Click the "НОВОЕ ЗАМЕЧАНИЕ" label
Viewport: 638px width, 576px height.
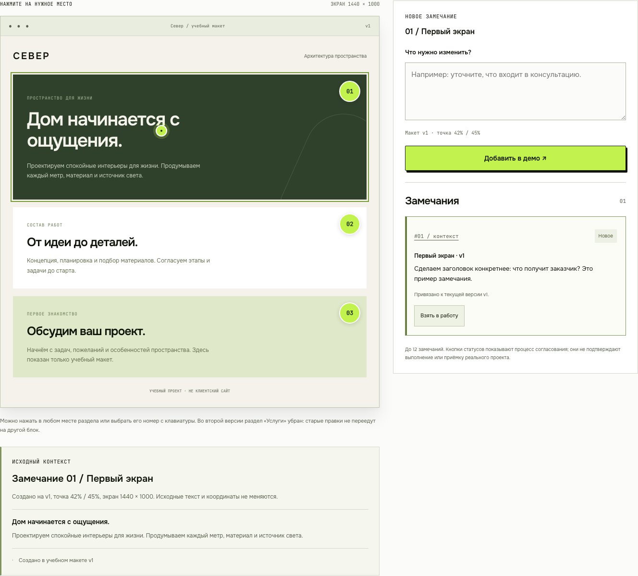pos(431,16)
